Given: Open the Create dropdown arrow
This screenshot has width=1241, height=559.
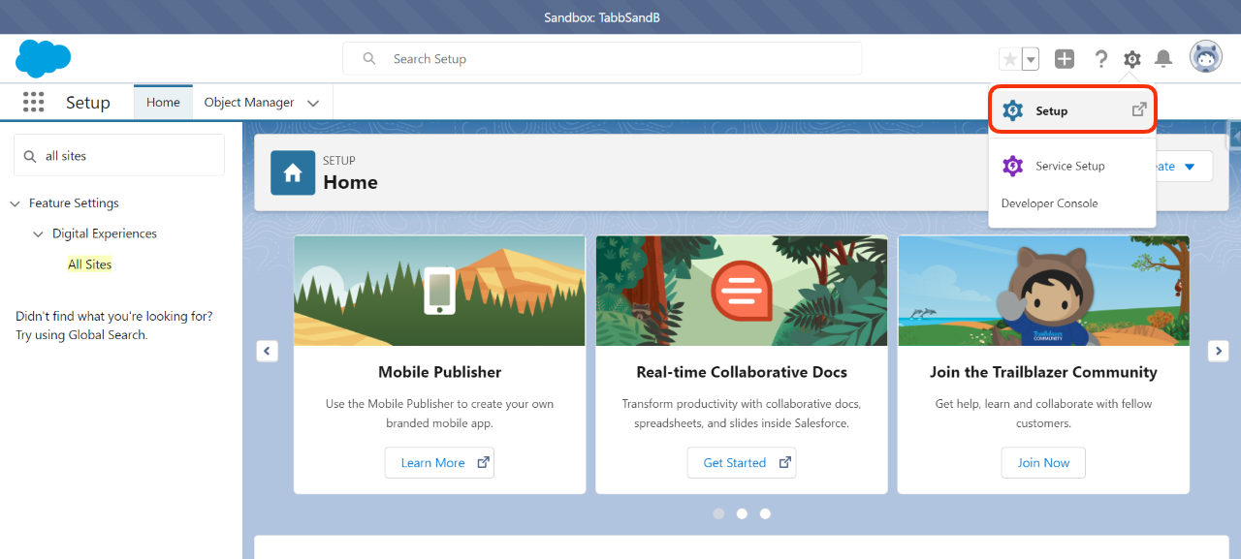Looking at the screenshot, I should (x=1191, y=166).
